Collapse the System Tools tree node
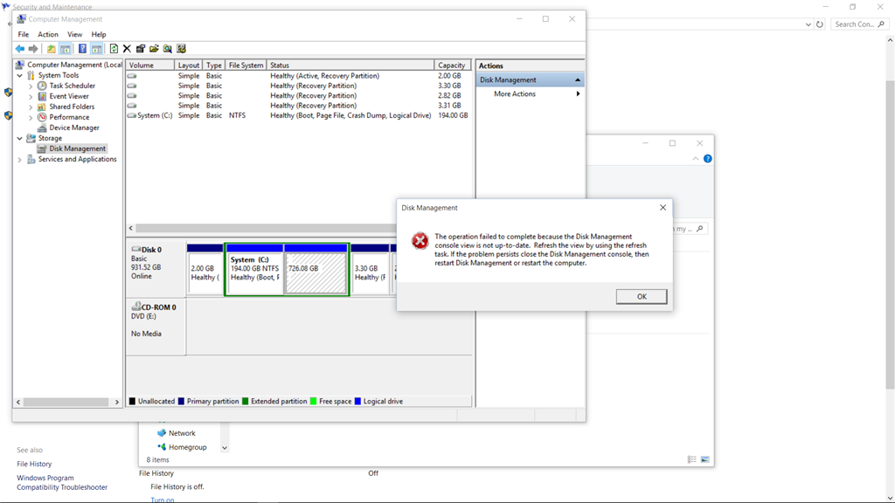Screen dimensions: 895x503 (19, 74)
